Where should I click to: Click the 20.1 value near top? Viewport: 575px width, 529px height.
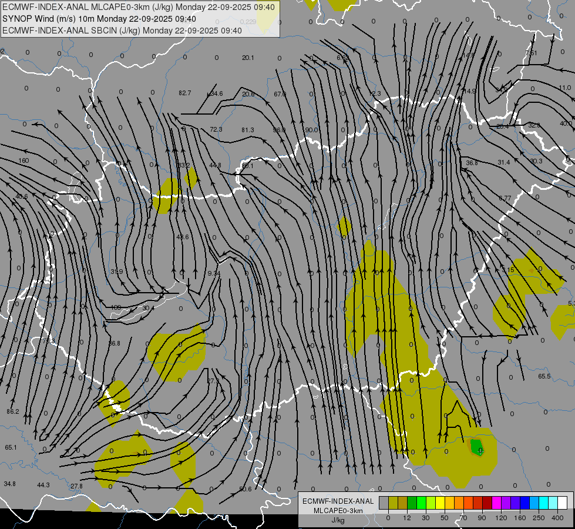tap(248, 58)
